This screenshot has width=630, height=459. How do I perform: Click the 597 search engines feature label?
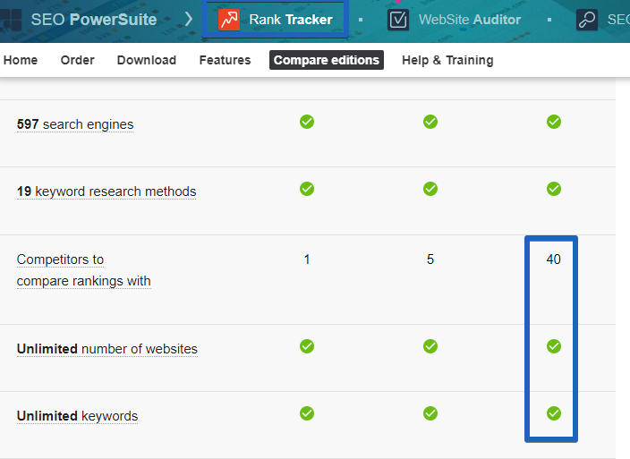pyautogui.click(x=75, y=124)
